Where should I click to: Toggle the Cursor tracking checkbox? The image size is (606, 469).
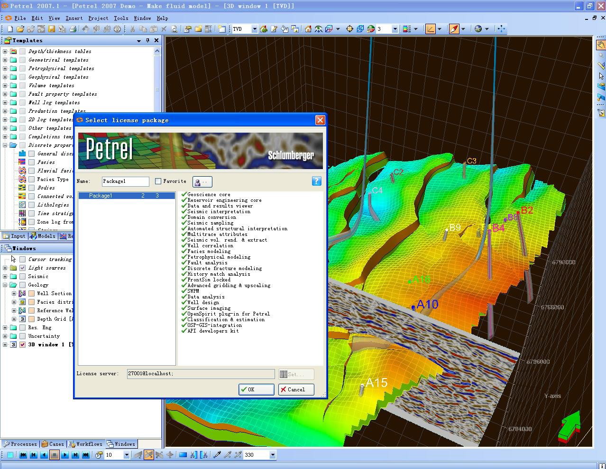[x=22, y=259]
